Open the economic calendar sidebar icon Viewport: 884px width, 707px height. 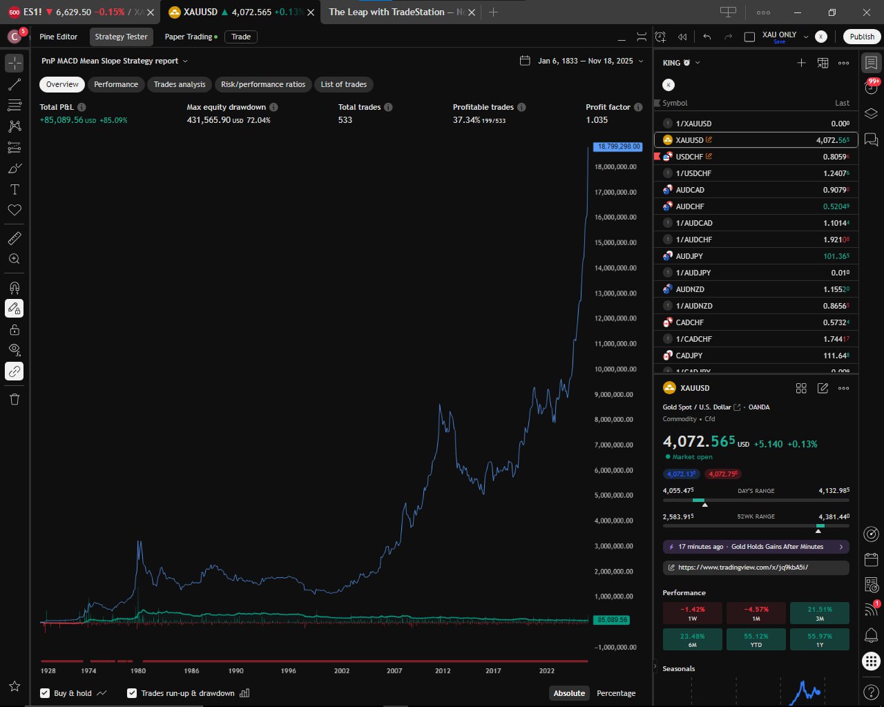tap(872, 559)
